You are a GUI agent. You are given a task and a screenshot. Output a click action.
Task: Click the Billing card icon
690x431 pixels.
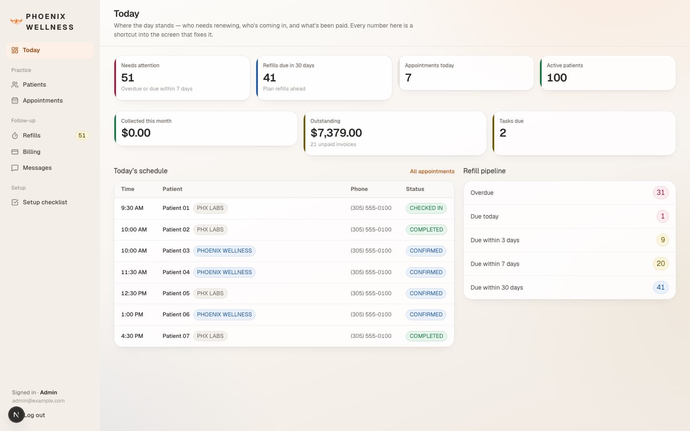point(15,152)
